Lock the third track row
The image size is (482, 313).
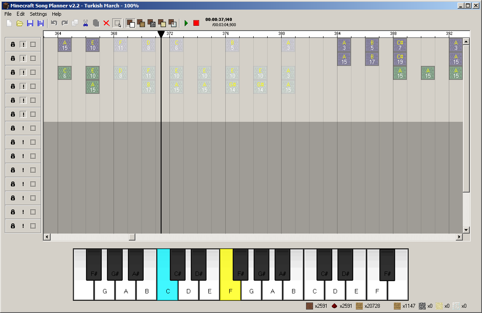(13, 72)
